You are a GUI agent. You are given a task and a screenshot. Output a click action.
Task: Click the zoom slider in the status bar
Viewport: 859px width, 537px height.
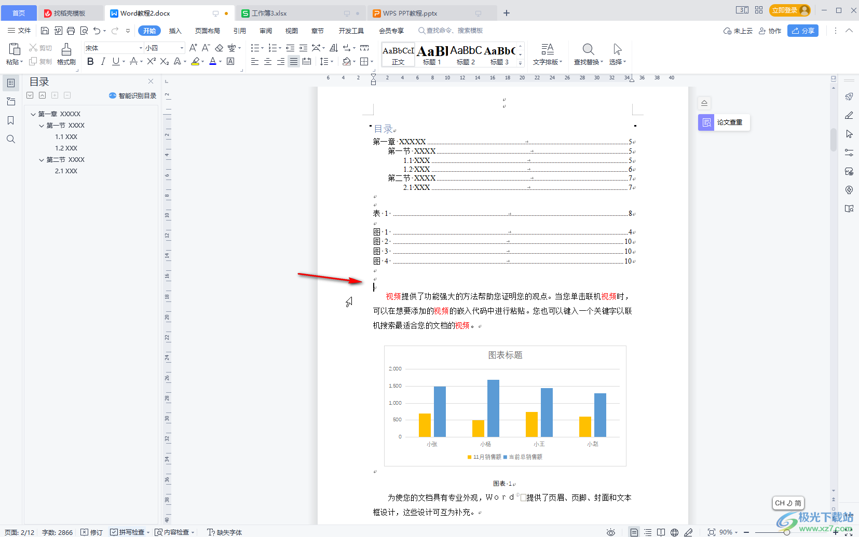pos(786,532)
